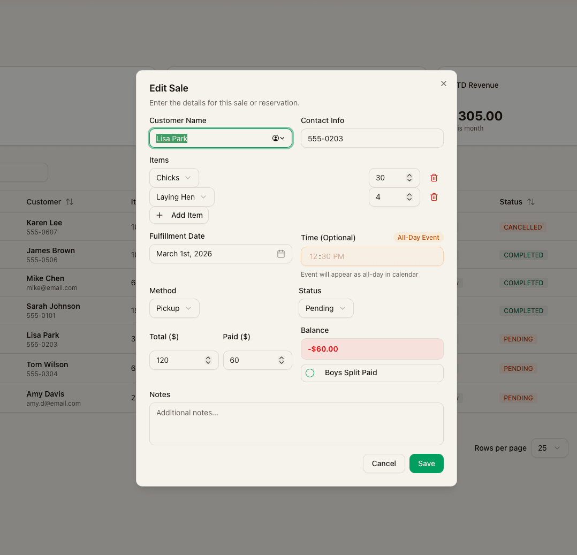The width and height of the screenshot is (577, 555).
Task: Increment the Total amount with stepper arrow
Action: (208, 358)
